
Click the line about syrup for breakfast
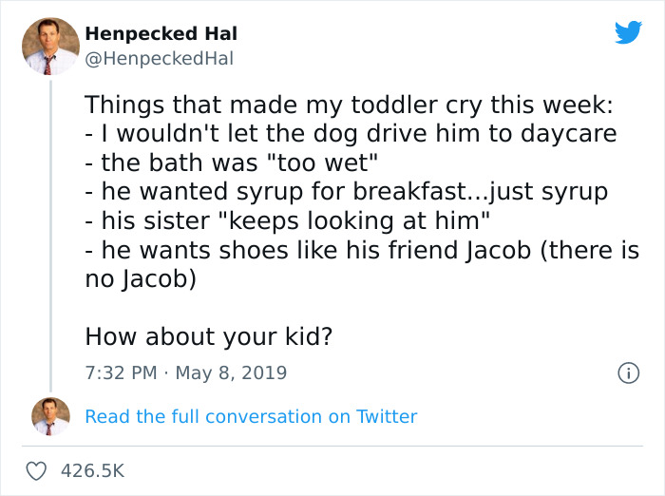tap(346, 193)
